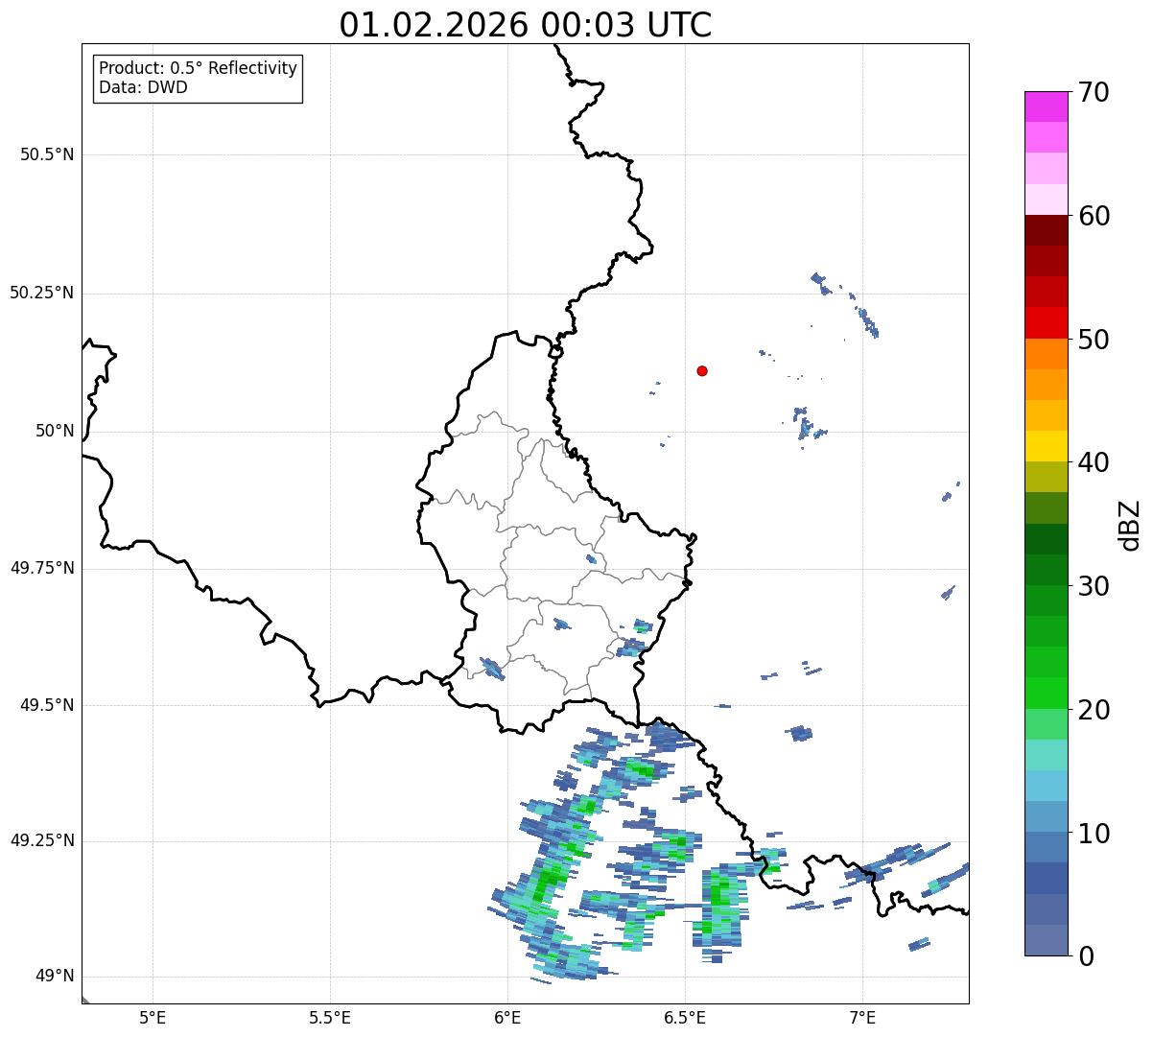Pick the bright green colorbar swatch above 20

(1046, 694)
